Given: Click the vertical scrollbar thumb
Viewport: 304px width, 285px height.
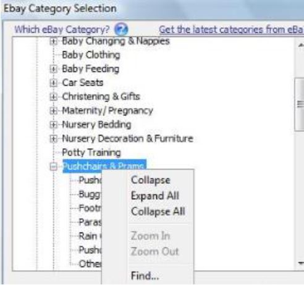Looking at the screenshot, I should click(x=300, y=104).
